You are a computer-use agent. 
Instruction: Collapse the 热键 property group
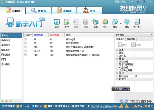117,59
